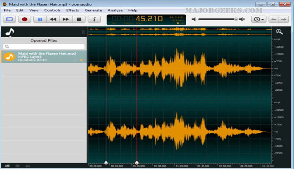Screen dimensions: 294x169
Task: Open the Effects menu
Action: click(72, 10)
